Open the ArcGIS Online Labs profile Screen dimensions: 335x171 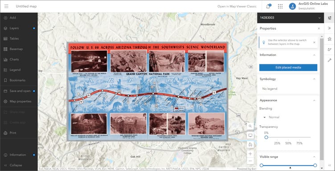309,6
